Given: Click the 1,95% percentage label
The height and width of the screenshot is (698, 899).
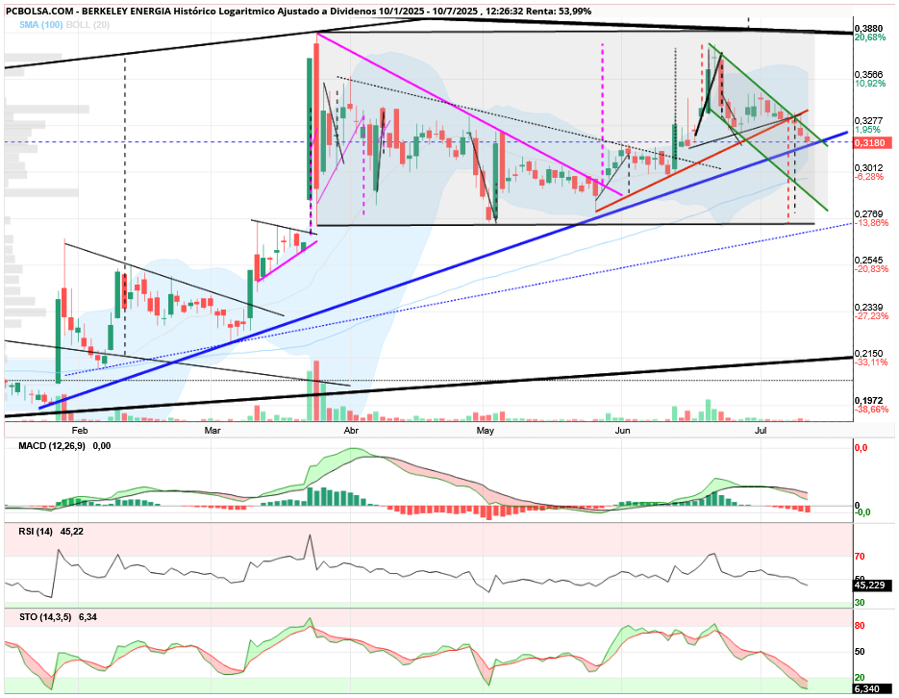Looking at the screenshot, I should click(867, 130).
